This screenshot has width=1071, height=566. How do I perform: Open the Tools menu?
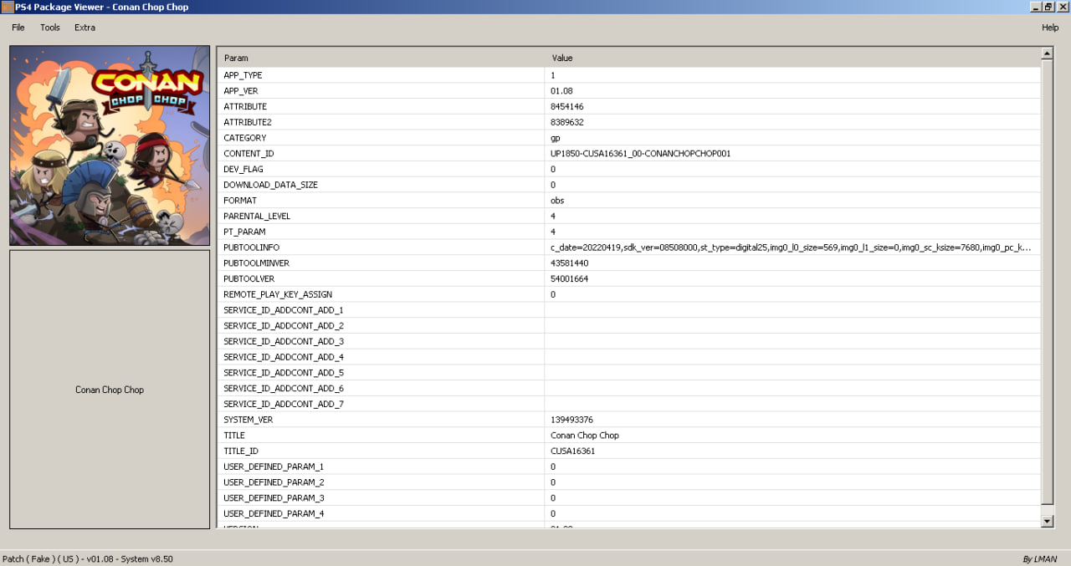tap(50, 28)
